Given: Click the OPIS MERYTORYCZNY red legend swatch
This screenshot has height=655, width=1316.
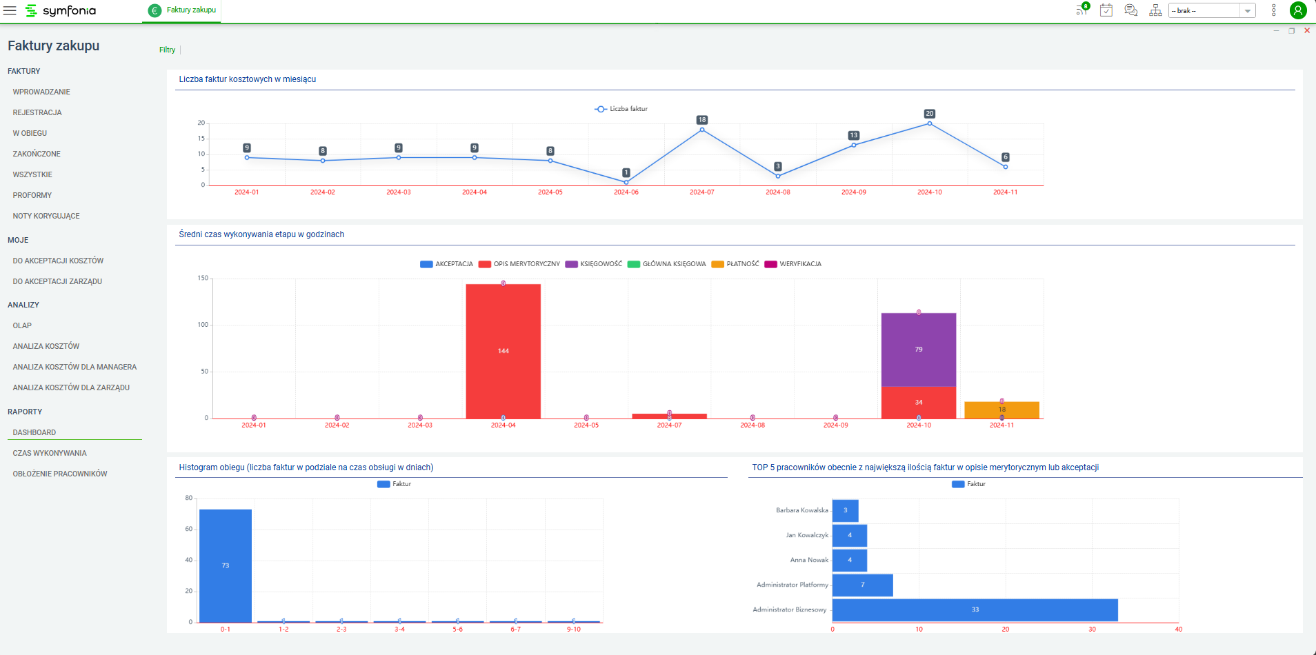Looking at the screenshot, I should click(x=484, y=264).
